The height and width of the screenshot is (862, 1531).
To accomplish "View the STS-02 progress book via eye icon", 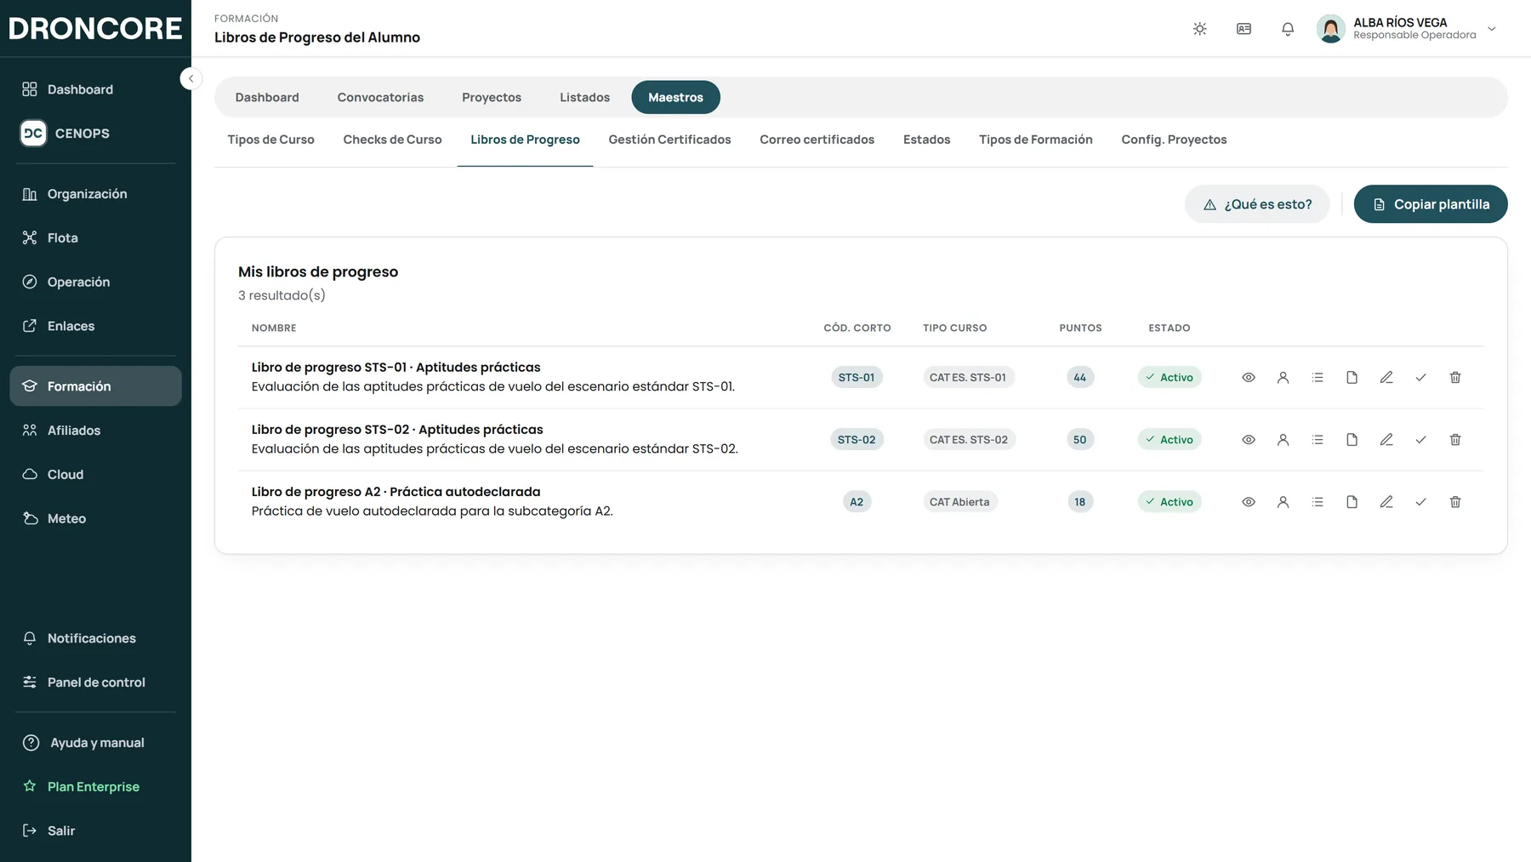I will pos(1249,439).
